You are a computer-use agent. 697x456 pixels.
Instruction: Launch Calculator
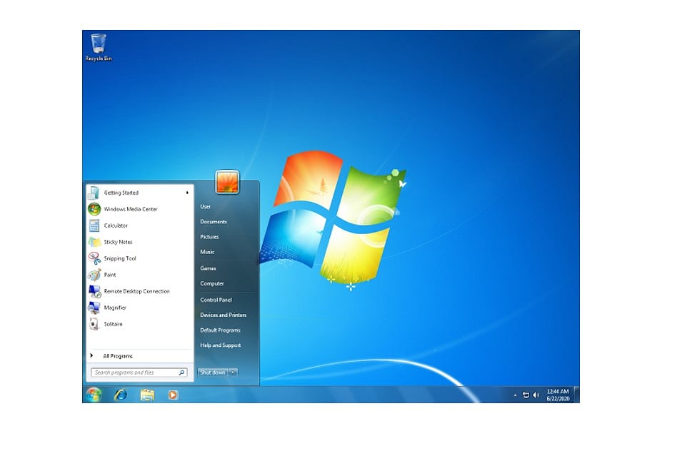[116, 225]
